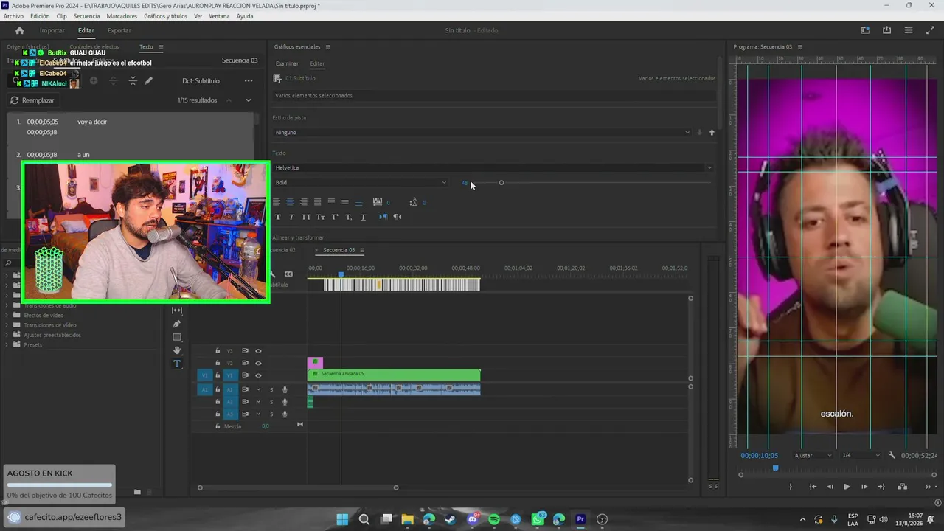944x531 pixels.
Task: Play the Program monitor video
Action: click(847, 487)
